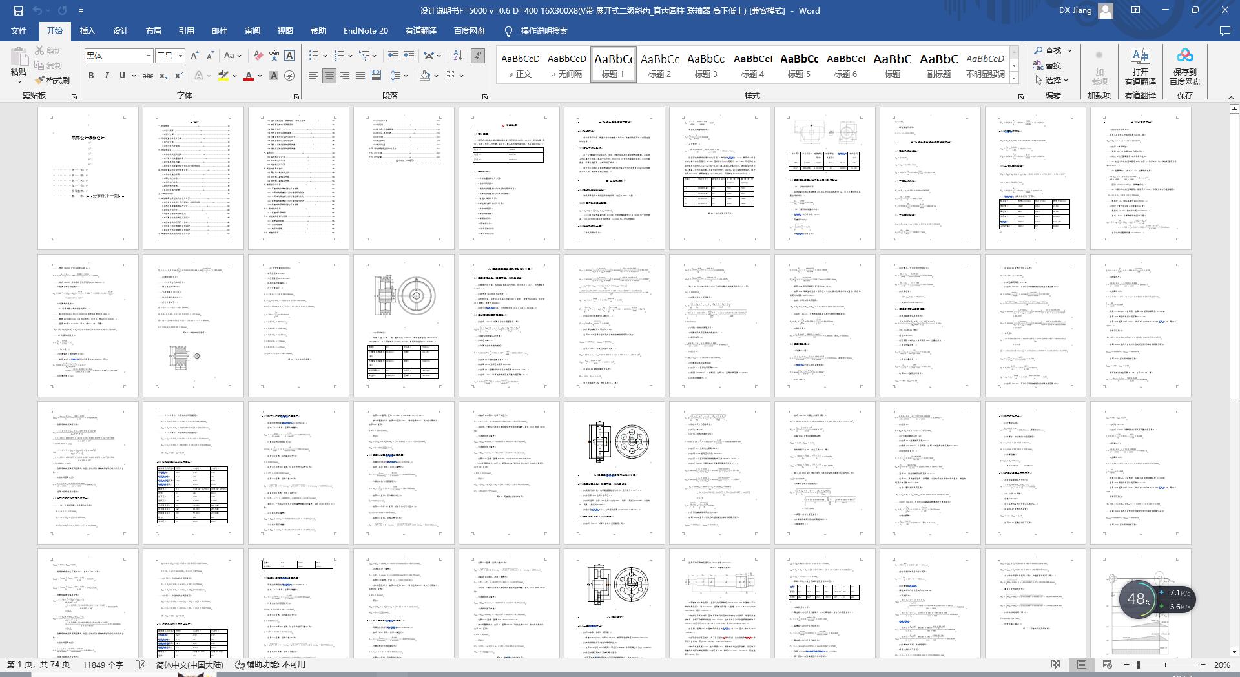Apply character border with the boxed A icon
This screenshot has height=677, width=1240.
[289, 56]
